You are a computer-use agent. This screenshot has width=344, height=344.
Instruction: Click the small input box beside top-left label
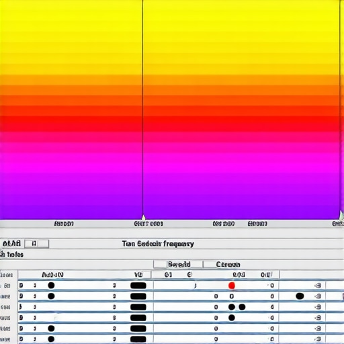[37, 243]
